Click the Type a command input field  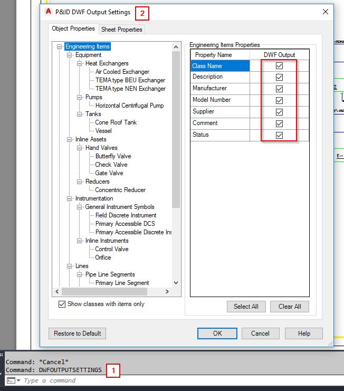[x=175, y=380]
